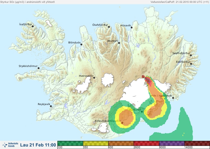Screen dimensions: 210x149
Task: Click the dark red 14000 legend swatch
Action: pyautogui.click(x=197, y=143)
